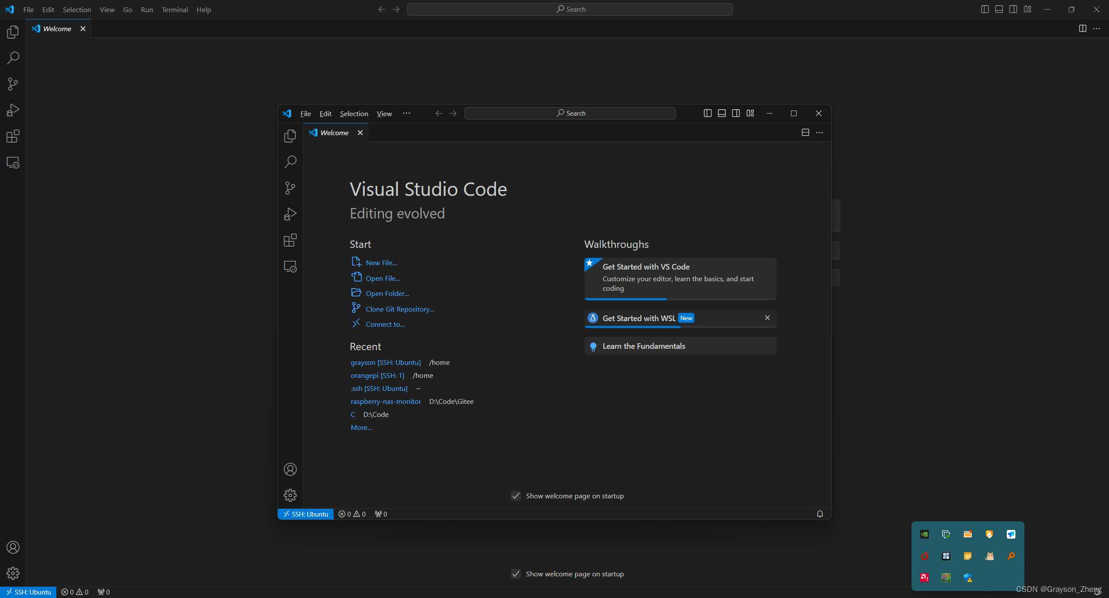Open the Terminal menu in outer window
The height and width of the screenshot is (598, 1109).
tap(175, 10)
